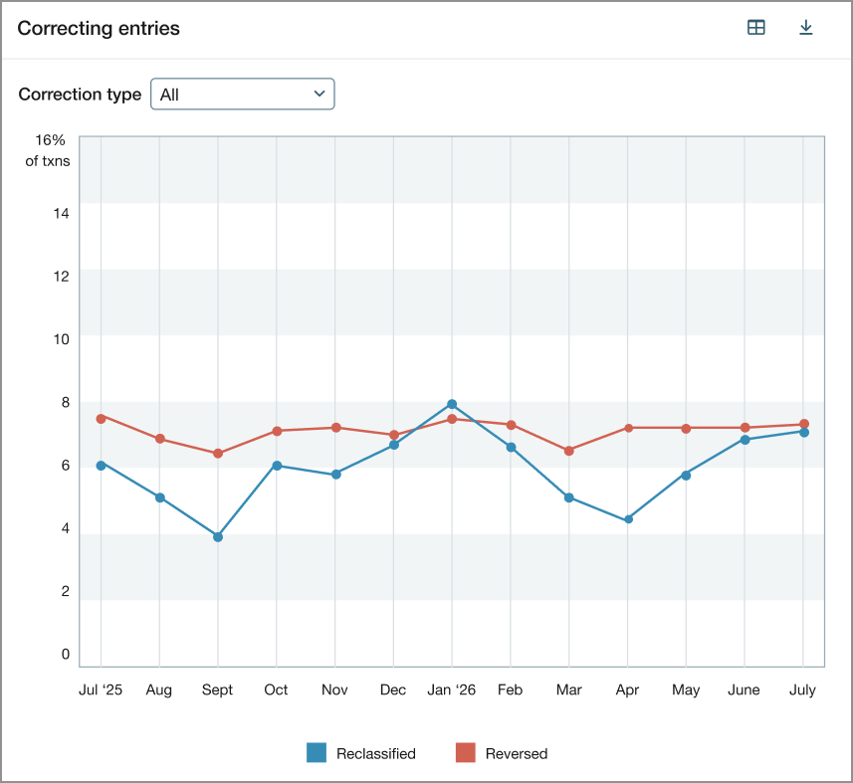Open the Correction type dropdown

[242, 94]
